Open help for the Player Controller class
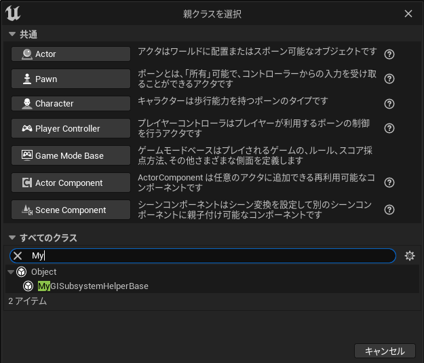Image resolution: width=424 pixels, height=363 pixels. 389,128
